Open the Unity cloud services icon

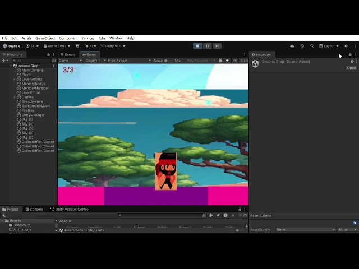292,46
